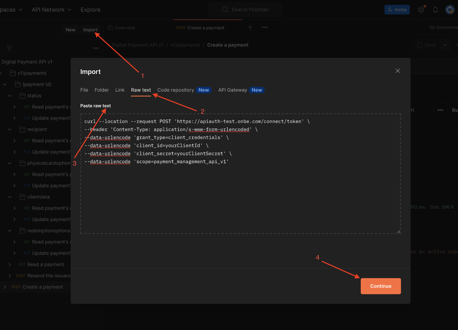This screenshot has height=330, width=458.
Task: Switch to the API Gateway tab
Action: pyautogui.click(x=241, y=90)
